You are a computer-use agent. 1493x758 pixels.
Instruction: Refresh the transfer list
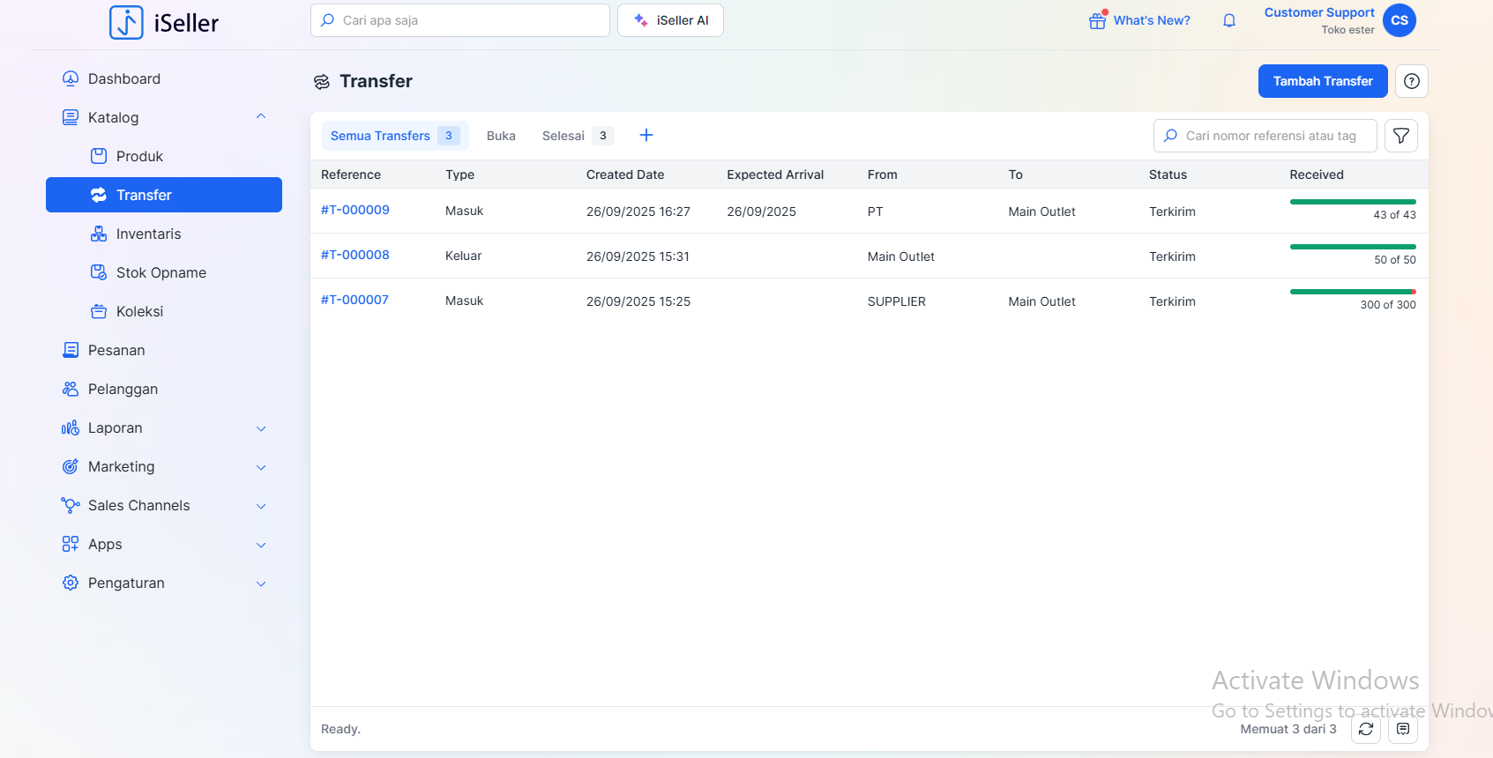(1365, 729)
